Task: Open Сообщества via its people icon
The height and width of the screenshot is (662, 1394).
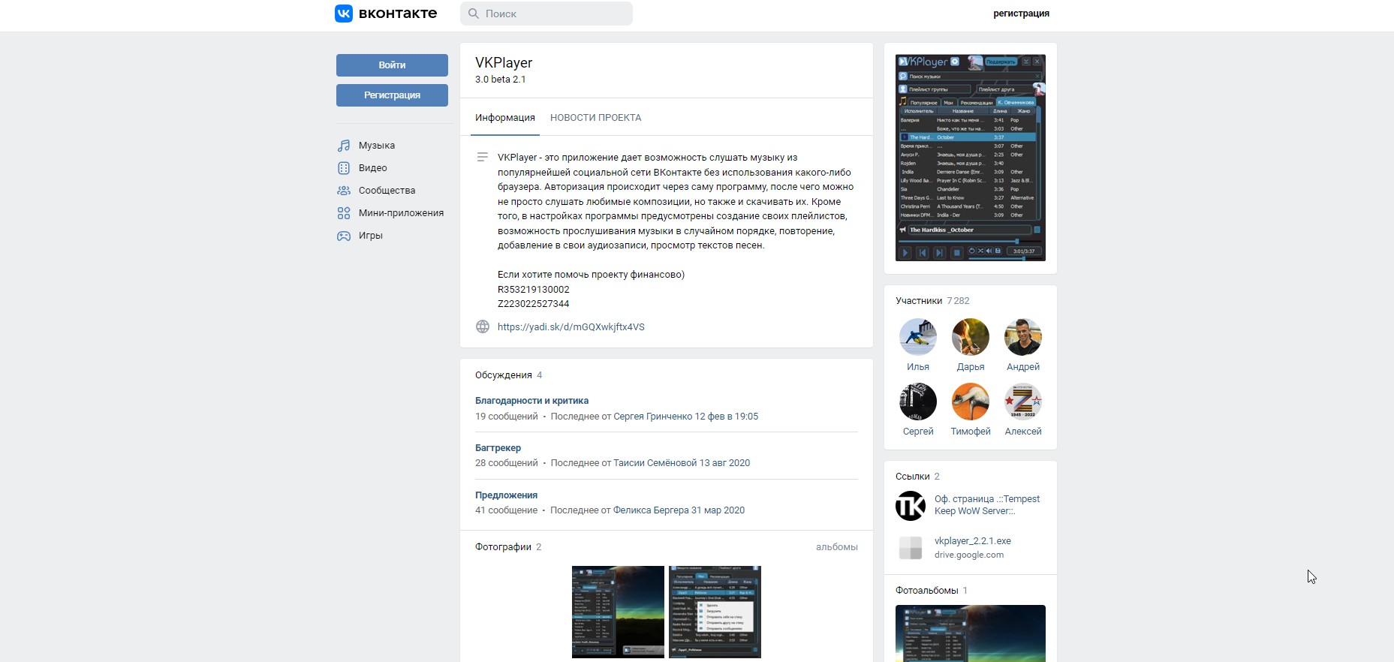Action: (x=344, y=191)
